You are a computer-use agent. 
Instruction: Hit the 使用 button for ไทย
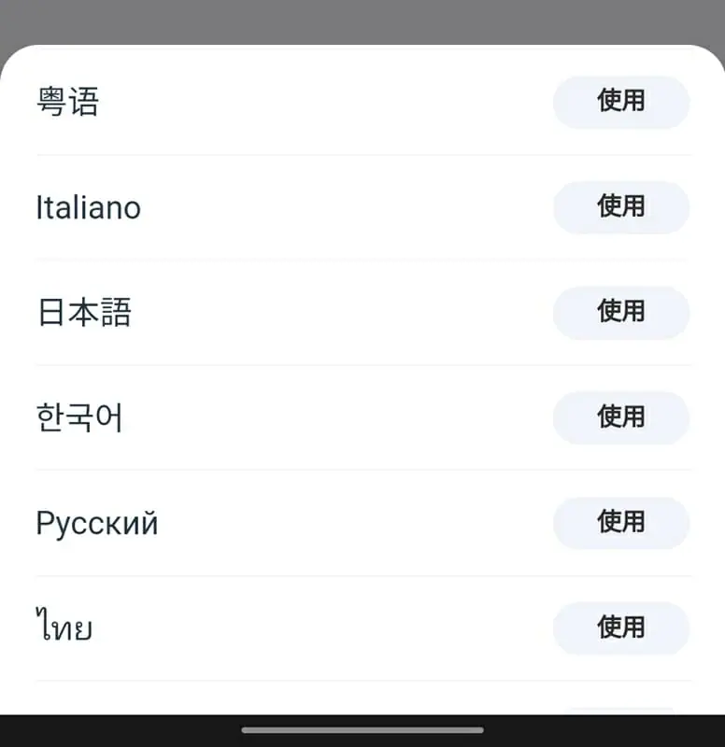pos(621,628)
